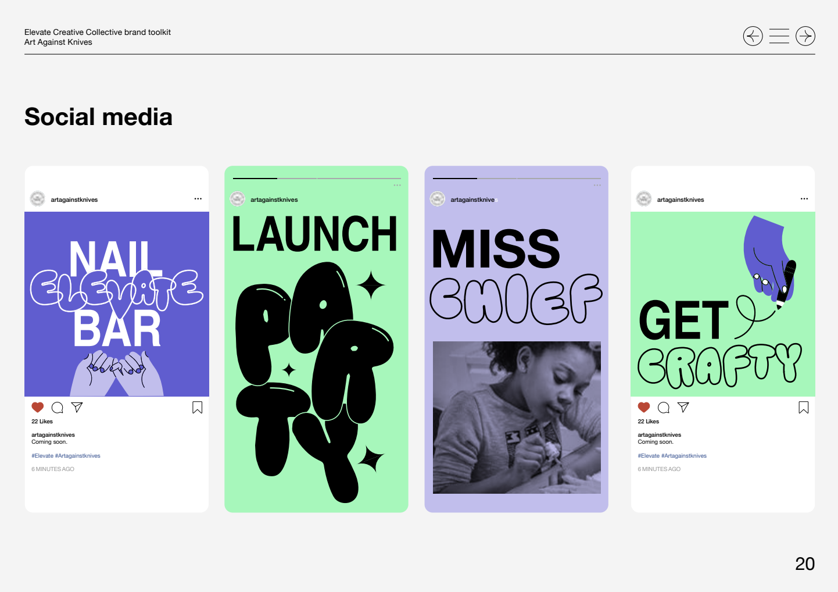Click artagainstknives username on Nail Bar header
Screen dimensions: 838x592
pos(74,199)
